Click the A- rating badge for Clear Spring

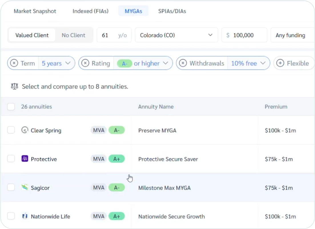(117, 130)
